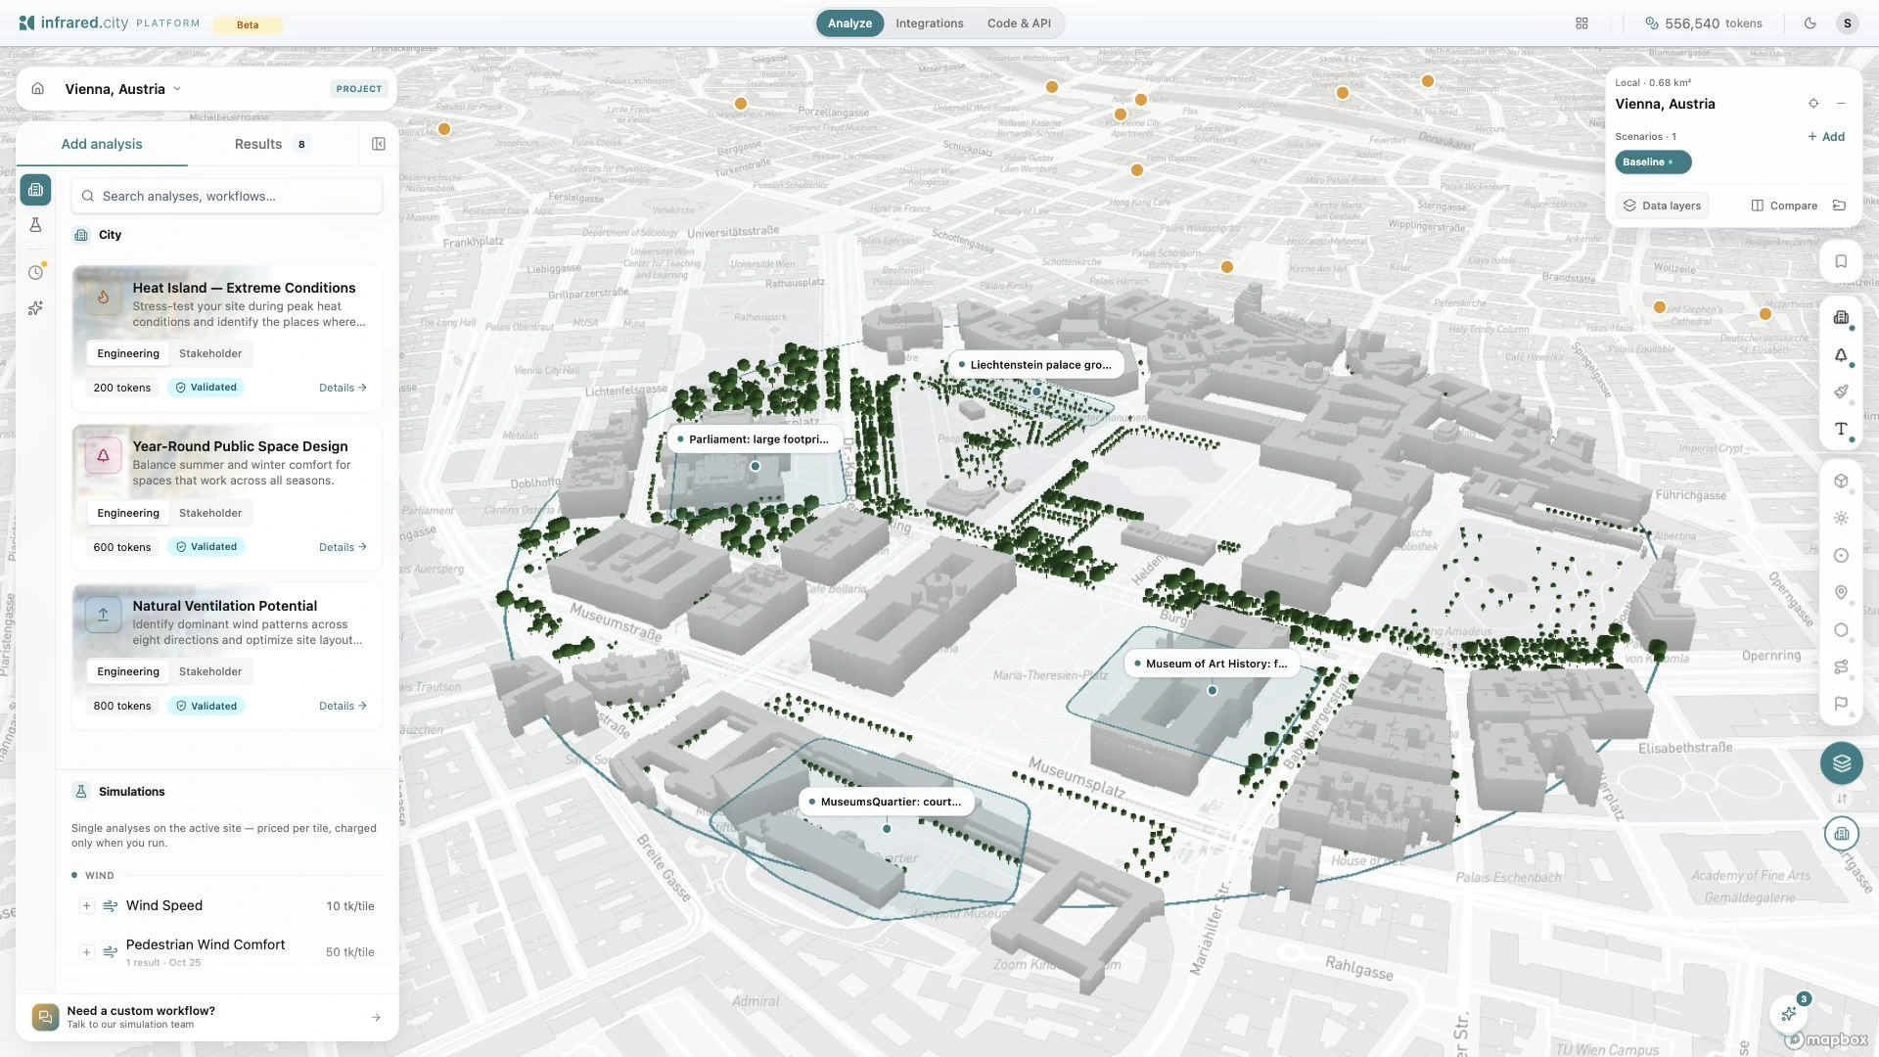
Task: Minimize the Vienna site info card
Action: pyautogui.click(x=1841, y=104)
